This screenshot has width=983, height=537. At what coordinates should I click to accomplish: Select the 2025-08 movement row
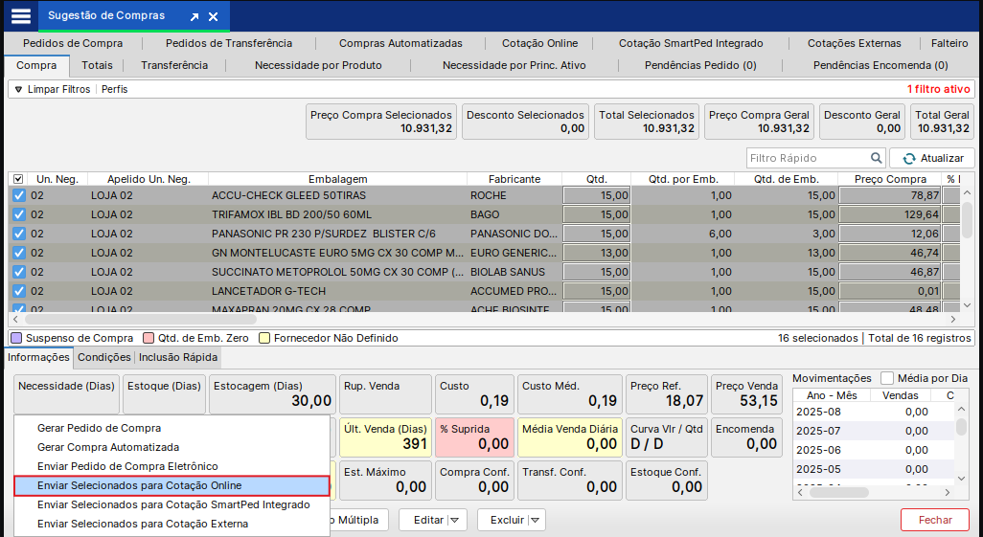pos(874,412)
